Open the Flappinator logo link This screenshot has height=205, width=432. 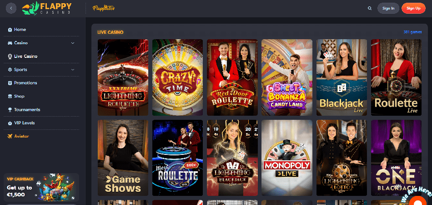click(x=104, y=8)
